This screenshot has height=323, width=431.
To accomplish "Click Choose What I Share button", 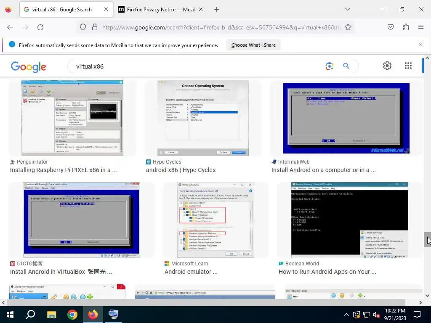I will (253, 45).
